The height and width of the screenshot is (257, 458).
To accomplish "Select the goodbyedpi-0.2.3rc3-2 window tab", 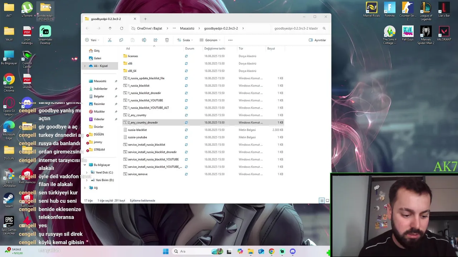I will 110,19.
